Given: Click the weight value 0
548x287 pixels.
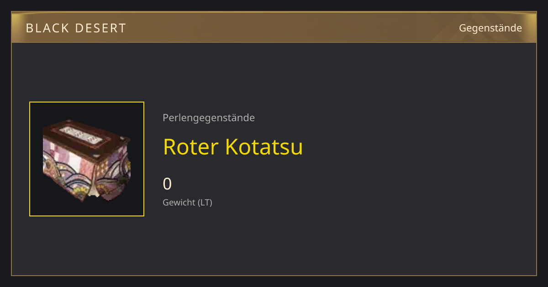Looking at the screenshot, I should [x=167, y=184].
